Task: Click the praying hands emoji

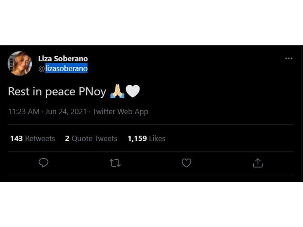Action: (x=117, y=91)
